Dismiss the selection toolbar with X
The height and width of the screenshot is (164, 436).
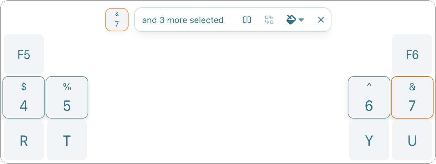321,20
